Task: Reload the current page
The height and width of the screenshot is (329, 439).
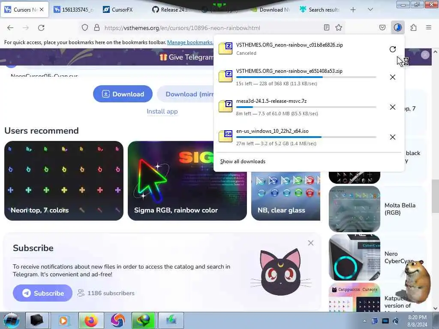Action: [x=41, y=27]
